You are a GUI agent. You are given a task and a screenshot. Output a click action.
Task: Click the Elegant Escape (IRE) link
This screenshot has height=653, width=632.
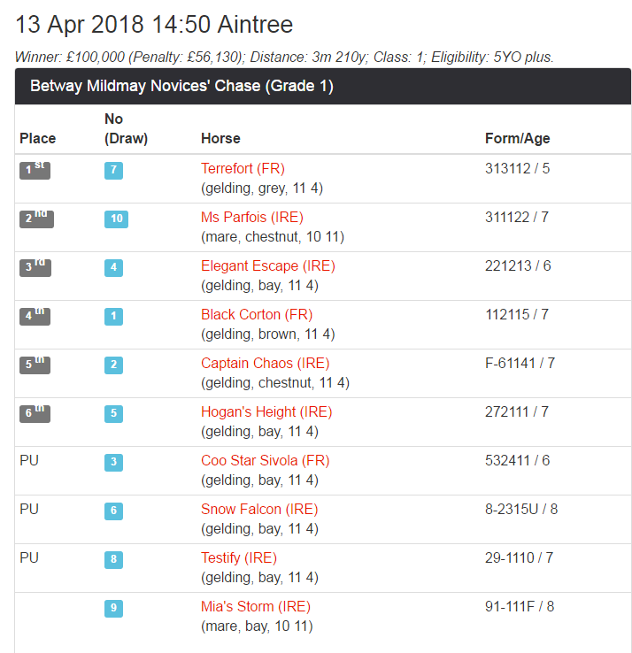(267, 265)
